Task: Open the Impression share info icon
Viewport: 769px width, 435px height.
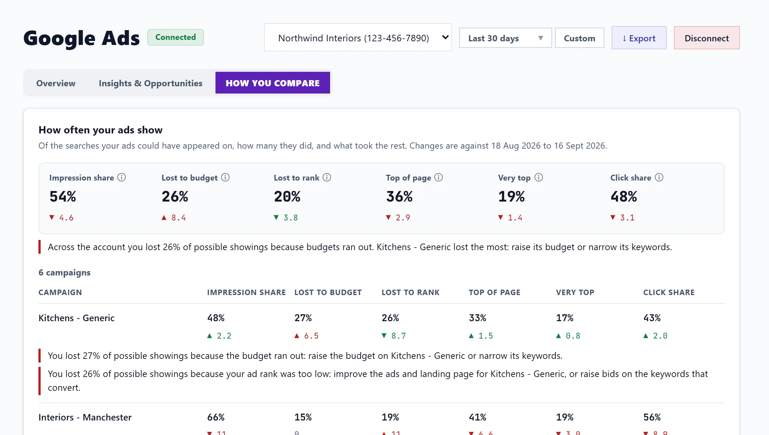Action: pos(122,177)
